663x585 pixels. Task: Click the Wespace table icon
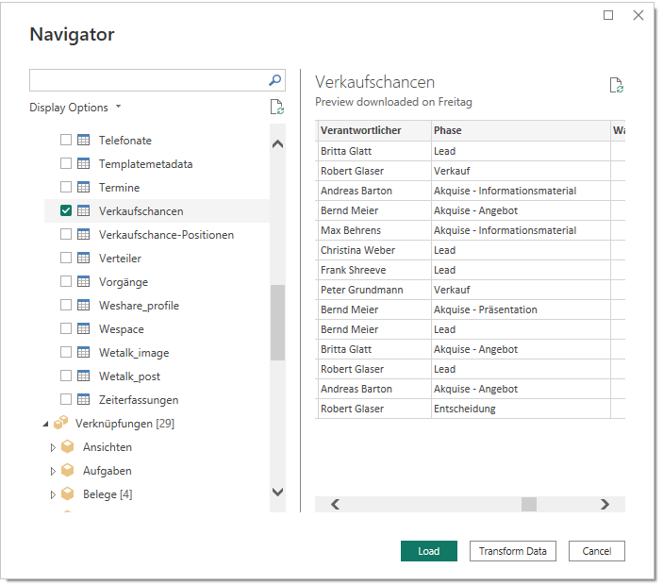(84, 328)
